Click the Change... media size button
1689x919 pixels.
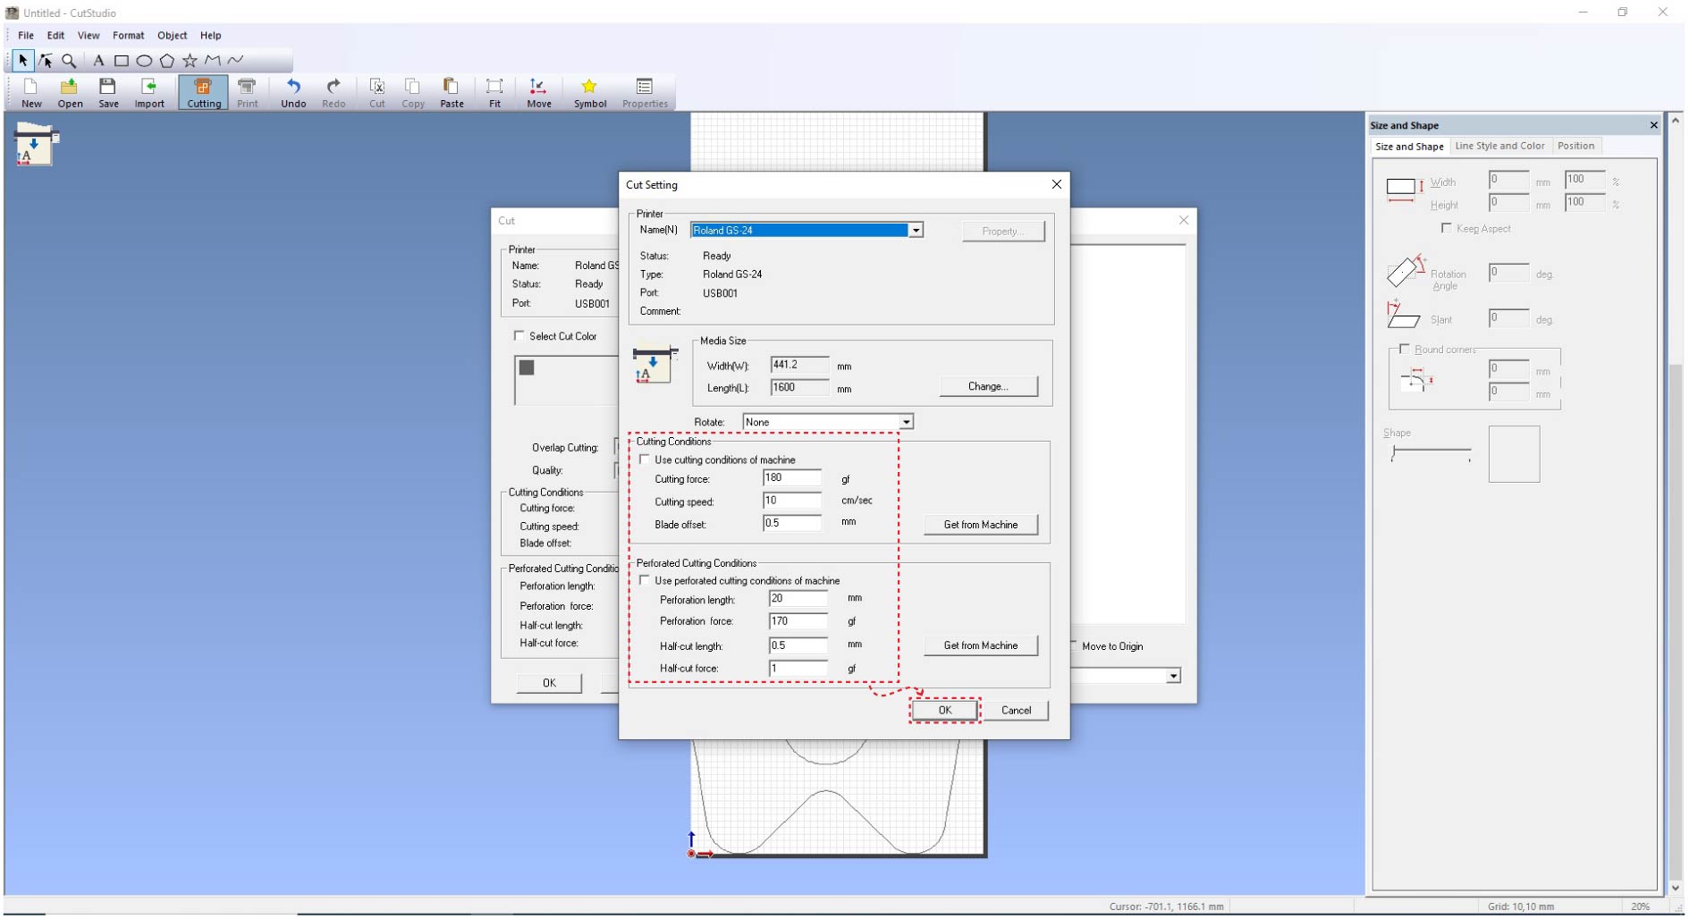coord(988,387)
